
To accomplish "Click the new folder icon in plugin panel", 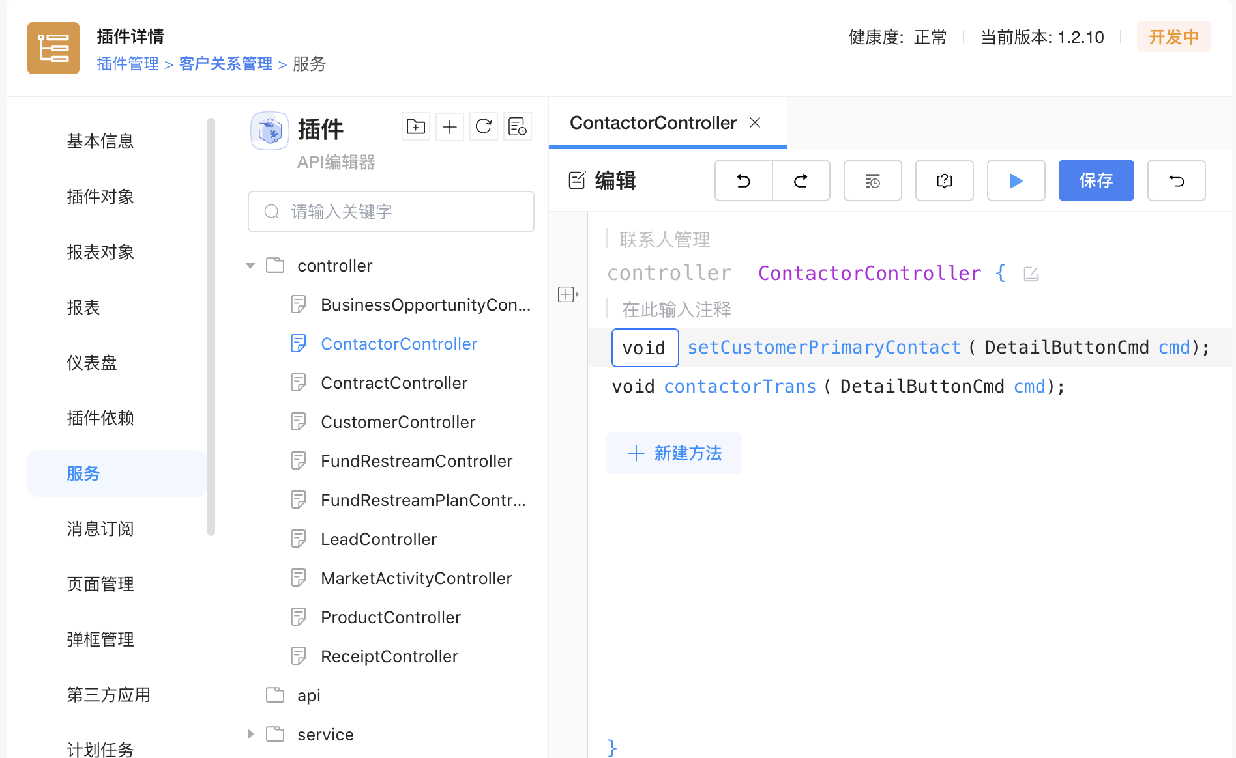I will (x=416, y=126).
